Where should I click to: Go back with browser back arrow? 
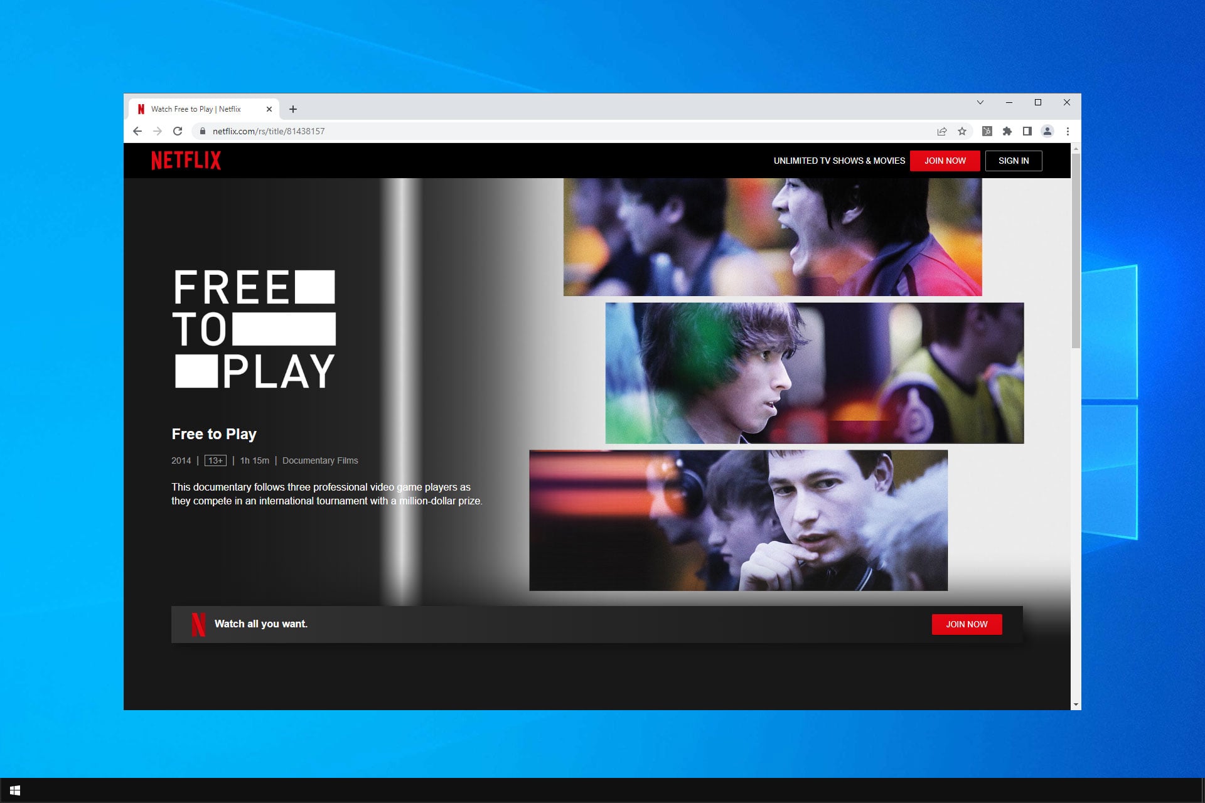[x=137, y=131]
